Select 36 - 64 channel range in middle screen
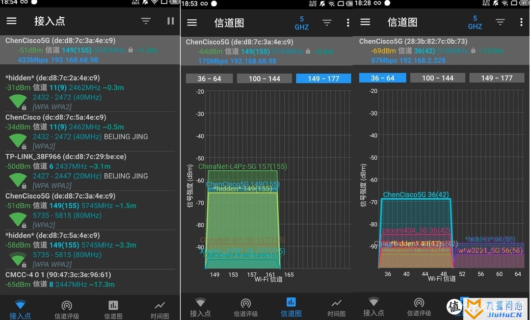Screen dimensions: 530x320 tap(209, 79)
